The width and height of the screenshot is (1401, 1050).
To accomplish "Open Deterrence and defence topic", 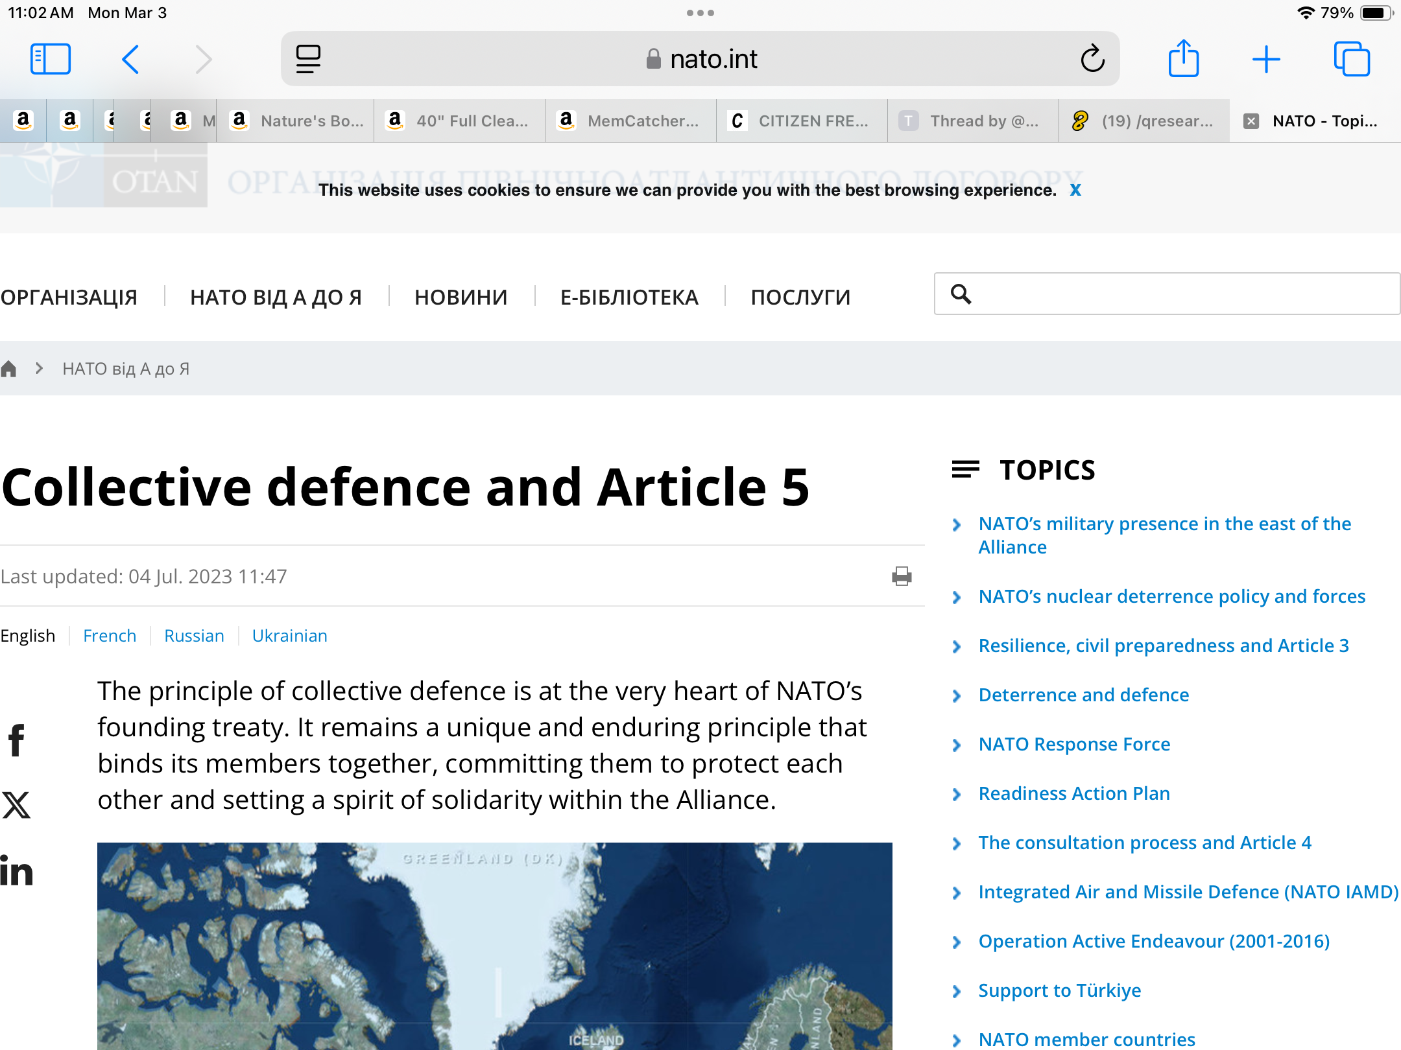I will (1084, 694).
